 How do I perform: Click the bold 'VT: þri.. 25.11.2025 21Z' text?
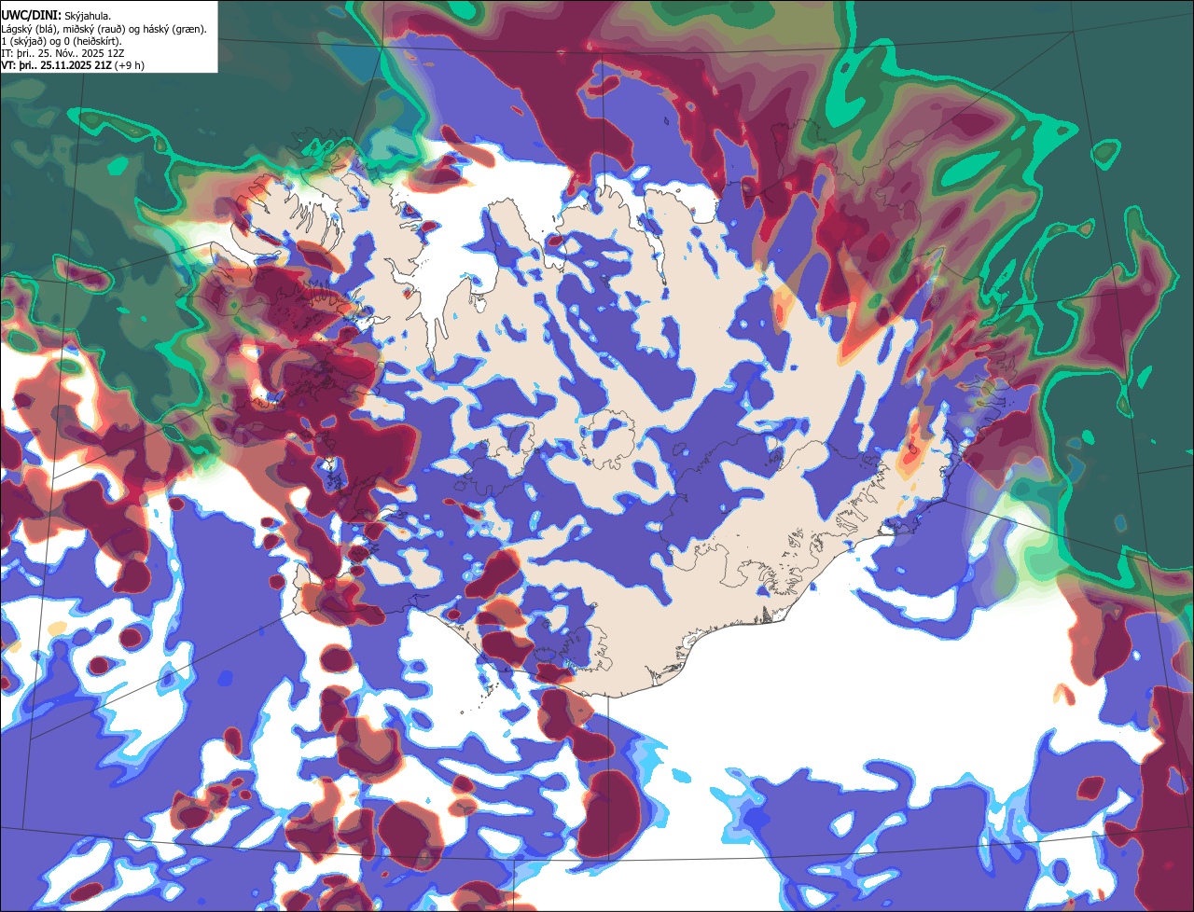pos(56,66)
